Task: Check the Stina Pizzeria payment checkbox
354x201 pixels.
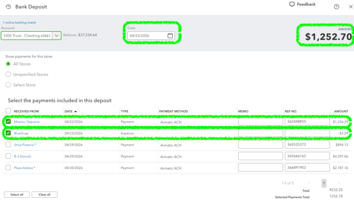Action: 8,144
